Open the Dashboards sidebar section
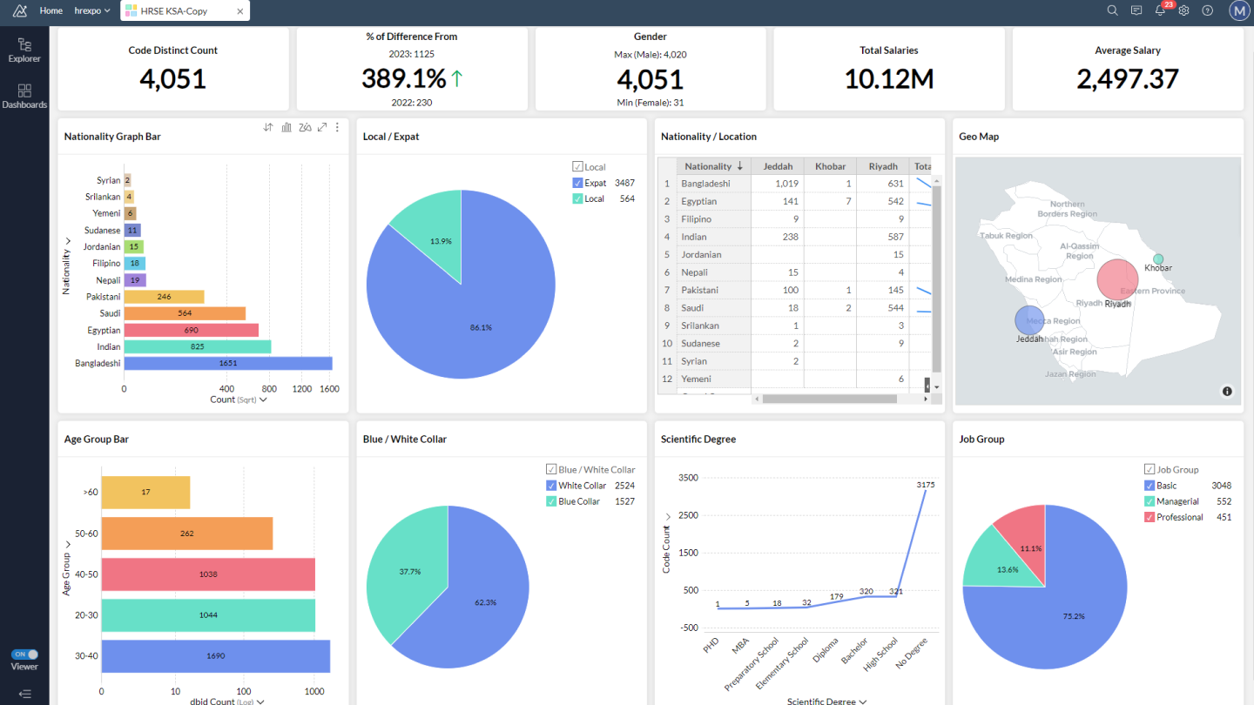This screenshot has height=705, width=1254. pos(24,97)
